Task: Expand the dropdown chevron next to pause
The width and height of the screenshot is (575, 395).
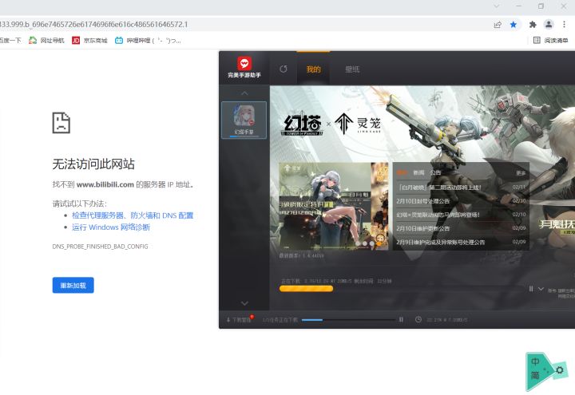Action: [x=541, y=289]
